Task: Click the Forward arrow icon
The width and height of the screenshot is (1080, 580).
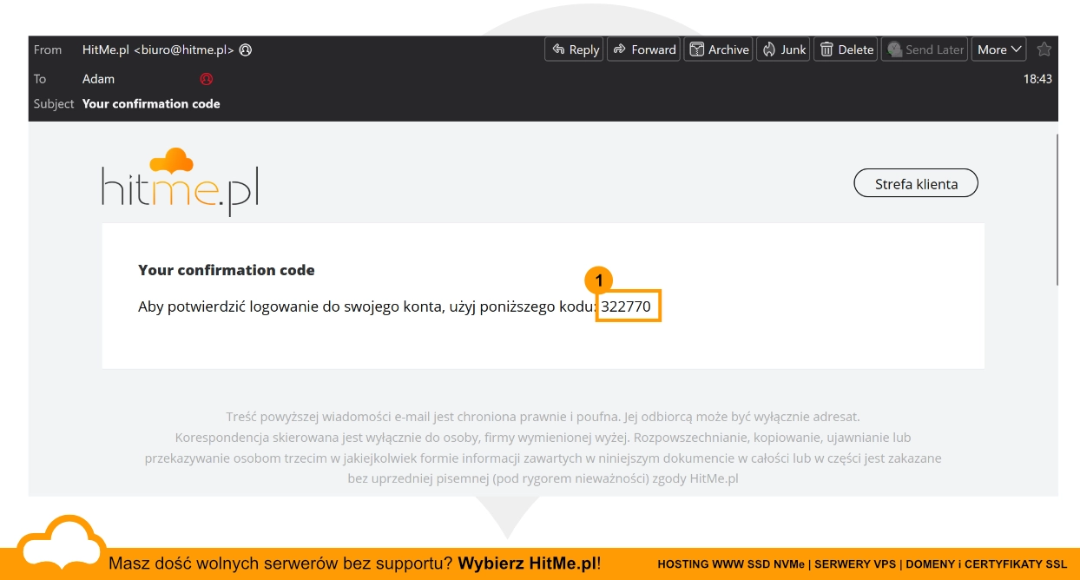Action: click(x=620, y=49)
